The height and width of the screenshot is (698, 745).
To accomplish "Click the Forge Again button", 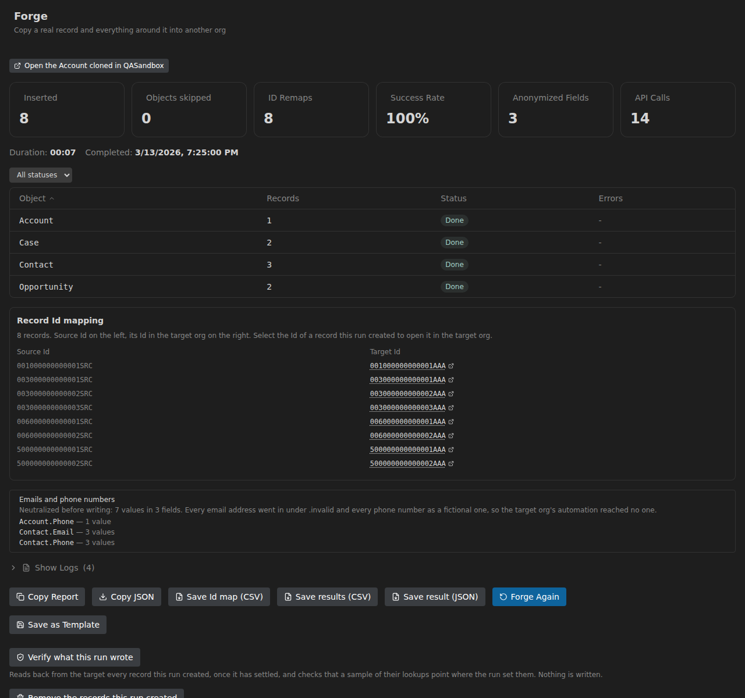I will coord(529,597).
